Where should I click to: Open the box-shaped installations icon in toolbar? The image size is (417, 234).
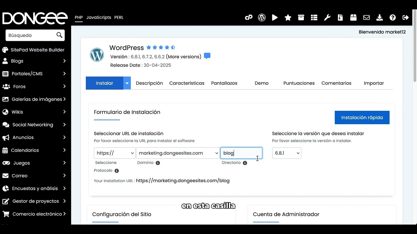(x=301, y=18)
